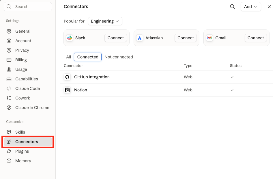Open the Memory page
The image size is (277, 179).
click(28, 161)
